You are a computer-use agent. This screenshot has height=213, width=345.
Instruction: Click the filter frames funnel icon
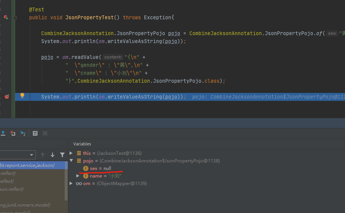pos(62,155)
